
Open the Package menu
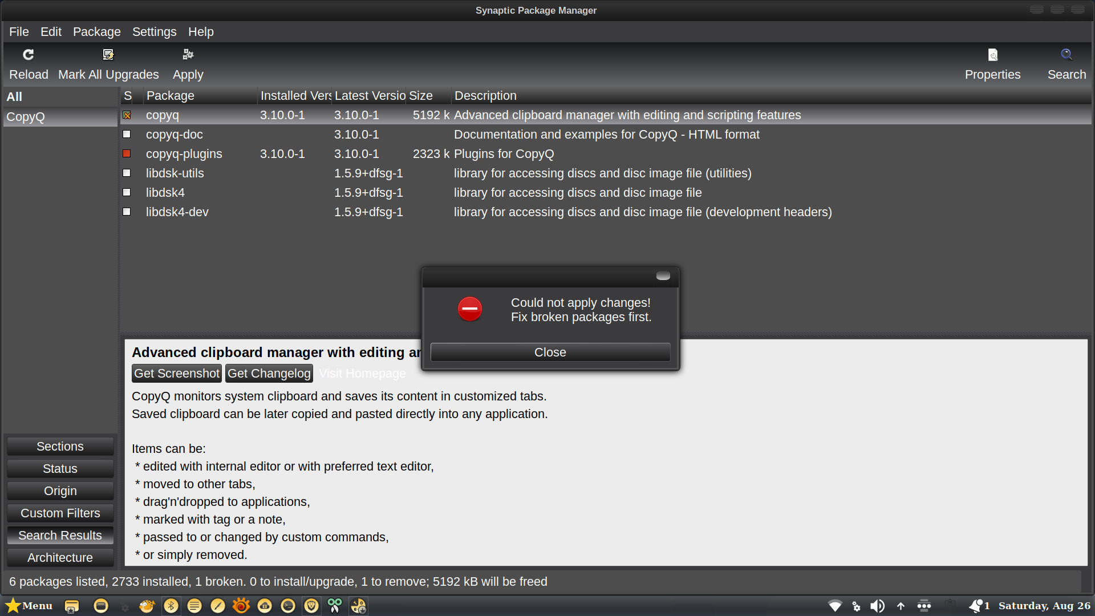(x=97, y=32)
